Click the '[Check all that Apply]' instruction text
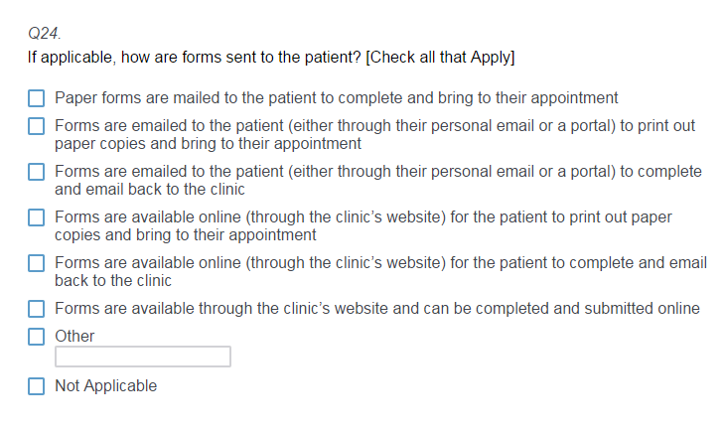The width and height of the screenshot is (724, 432). [440, 58]
